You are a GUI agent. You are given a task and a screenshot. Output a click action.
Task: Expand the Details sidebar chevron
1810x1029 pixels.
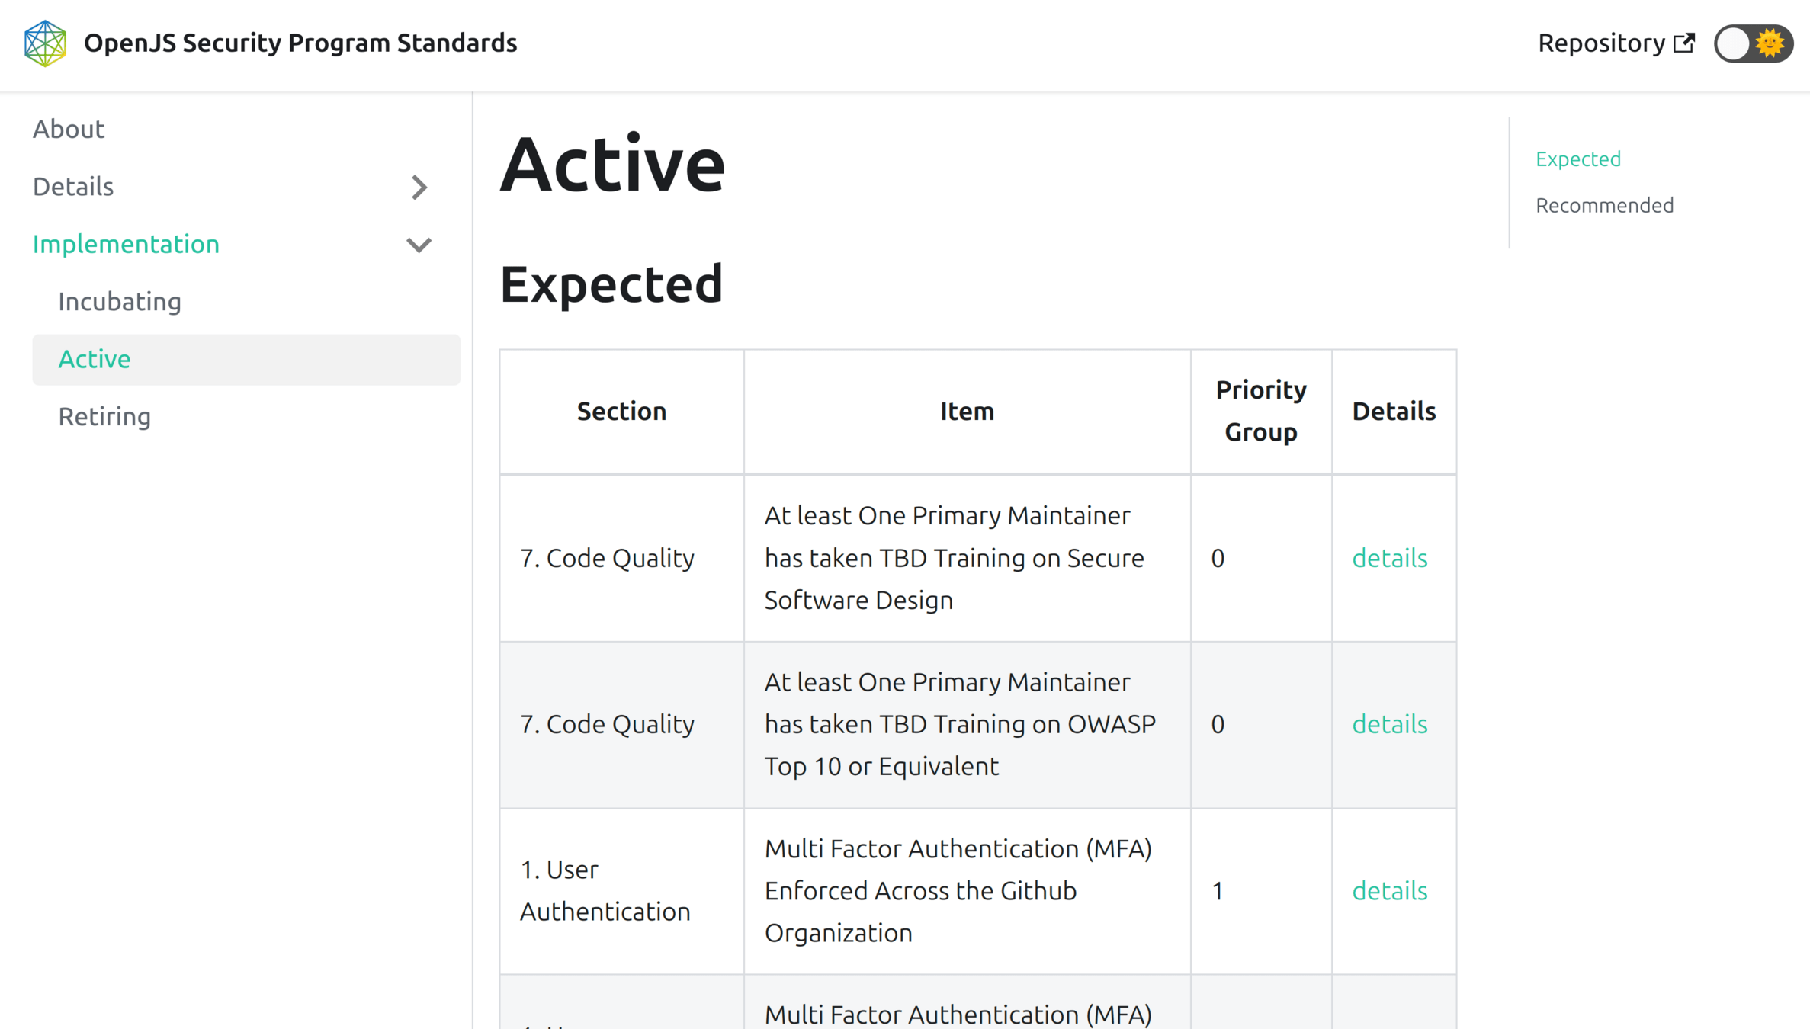point(419,188)
